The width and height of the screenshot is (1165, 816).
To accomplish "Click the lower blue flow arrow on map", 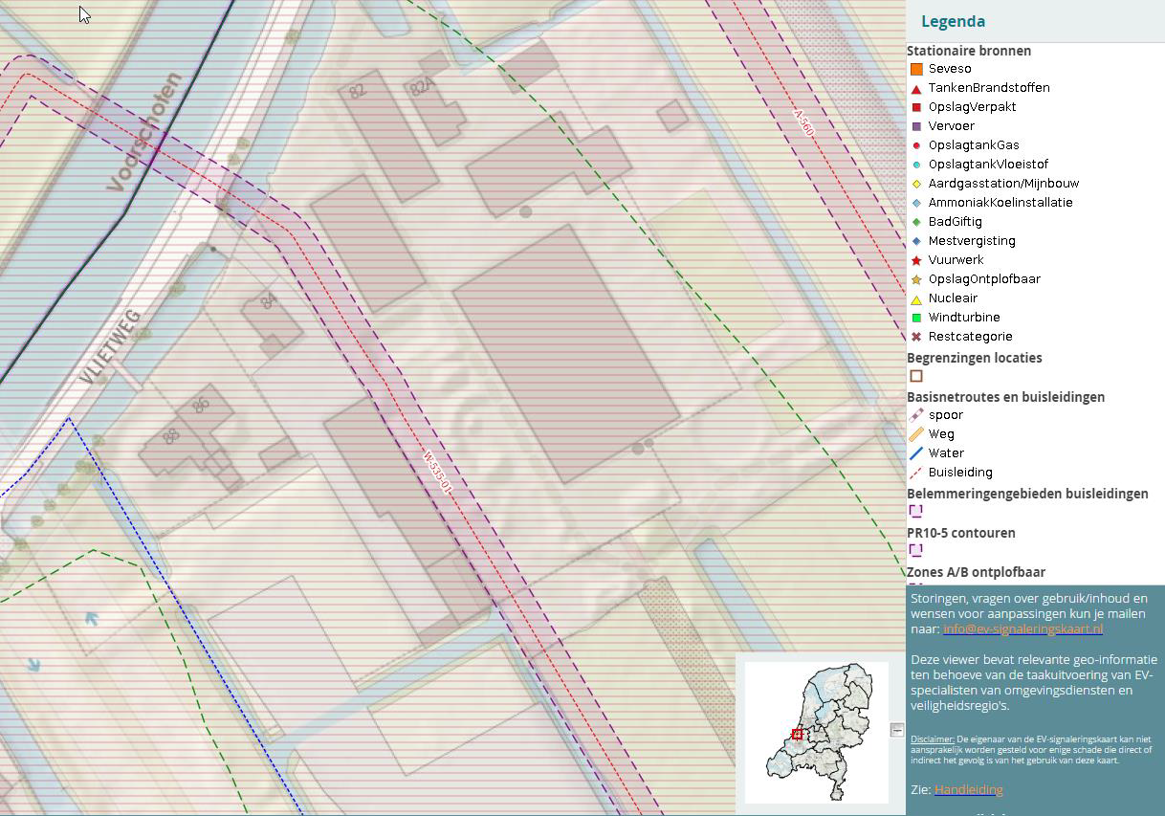I will (x=34, y=664).
